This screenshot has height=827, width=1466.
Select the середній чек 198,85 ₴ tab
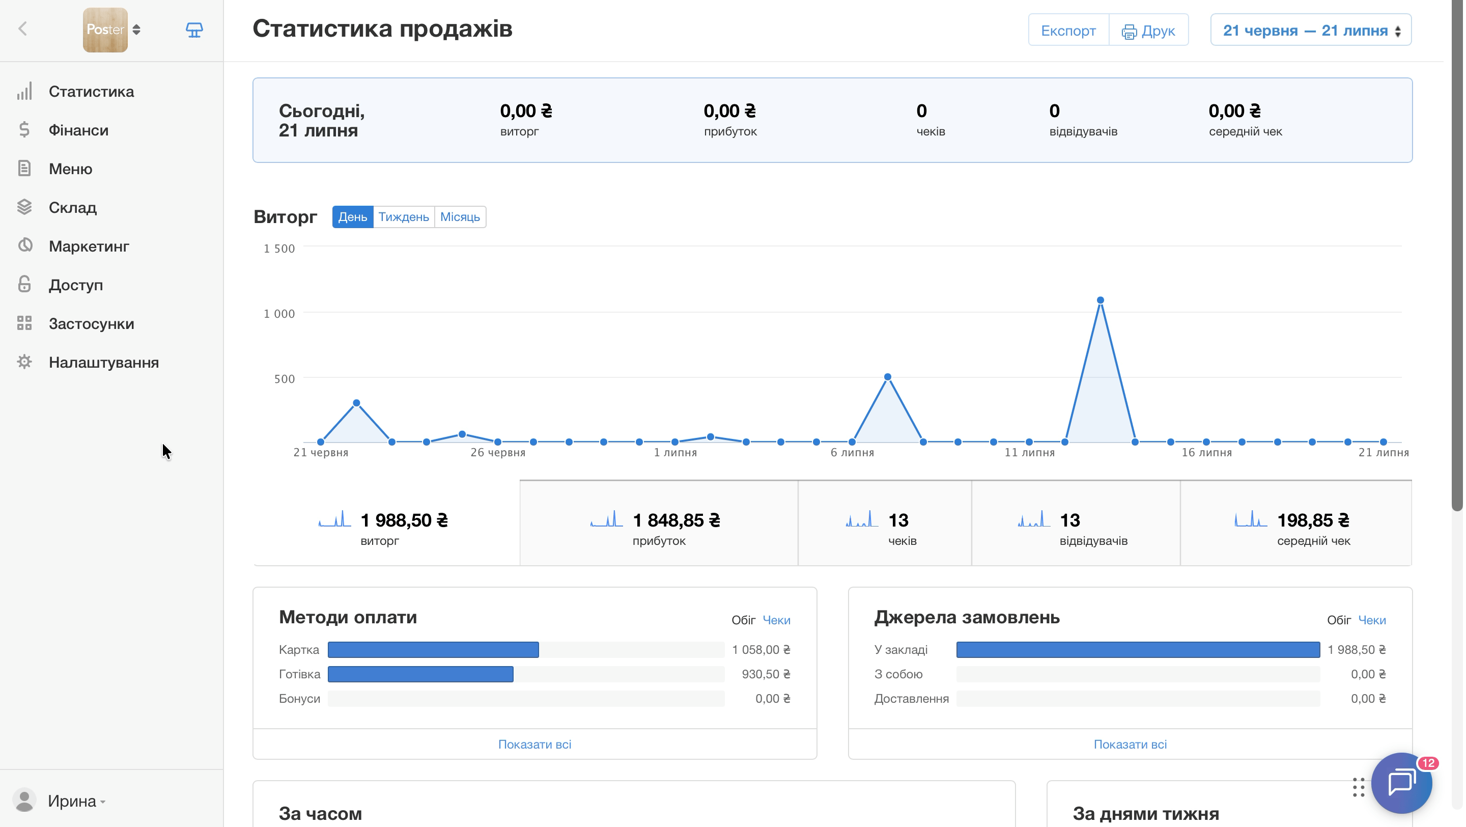(x=1296, y=523)
